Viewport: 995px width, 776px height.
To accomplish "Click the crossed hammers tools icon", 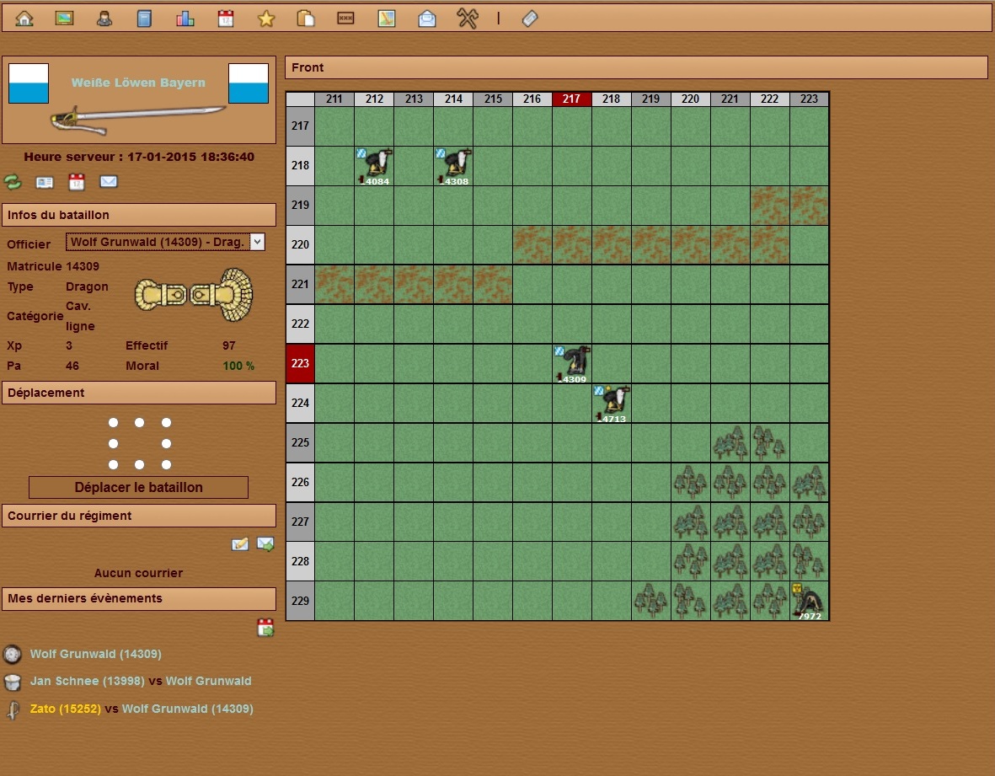I will tap(468, 19).
